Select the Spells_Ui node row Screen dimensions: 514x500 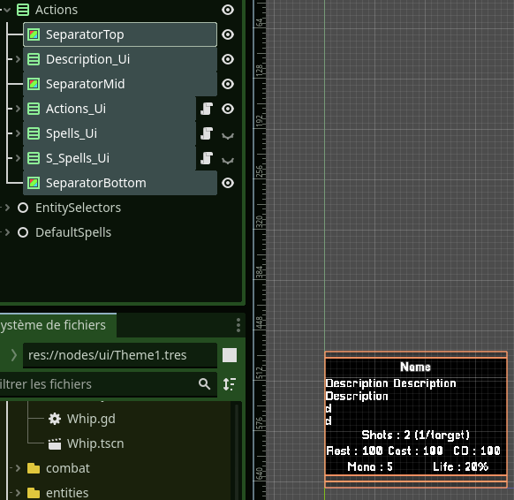tap(110, 133)
